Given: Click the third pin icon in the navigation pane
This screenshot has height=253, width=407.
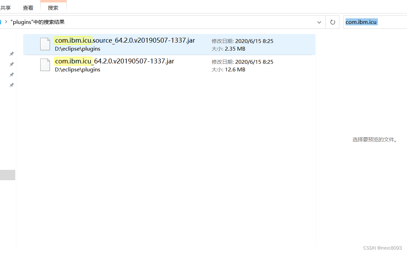Looking at the screenshot, I should [x=11, y=75].
